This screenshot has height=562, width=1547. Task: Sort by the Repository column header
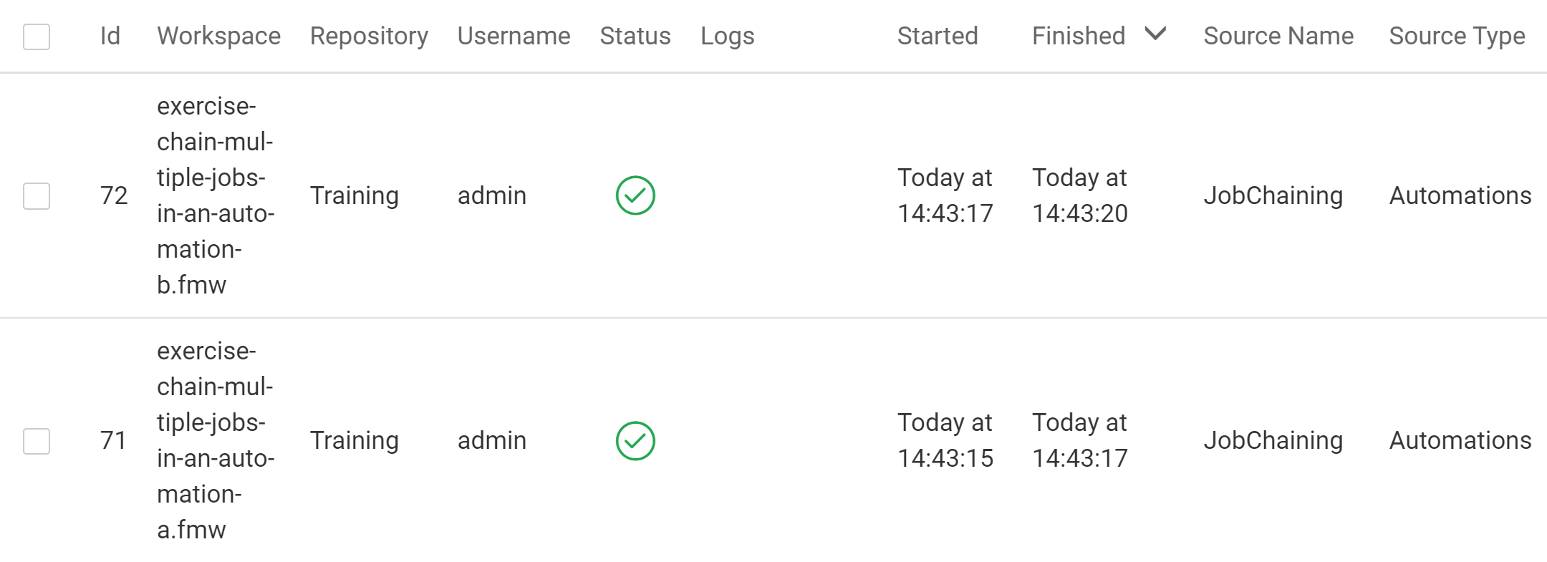[369, 36]
